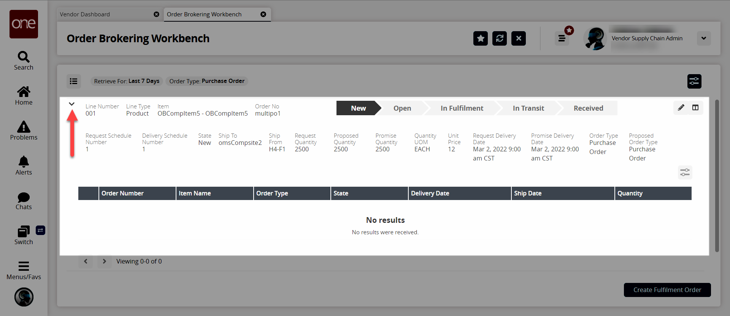
Task: Click the Create Fulfilment Order button
Action: click(667, 290)
